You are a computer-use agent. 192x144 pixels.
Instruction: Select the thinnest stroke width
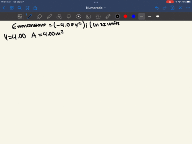tap(142, 16)
